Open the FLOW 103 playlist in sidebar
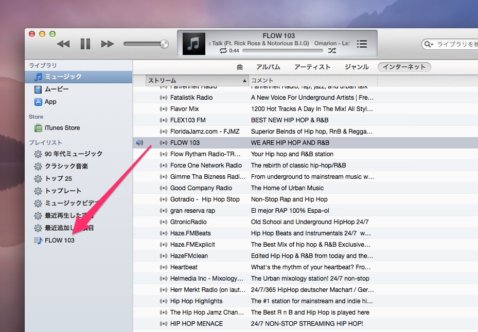This screenshot has height=332, width=478. (79, 241)
